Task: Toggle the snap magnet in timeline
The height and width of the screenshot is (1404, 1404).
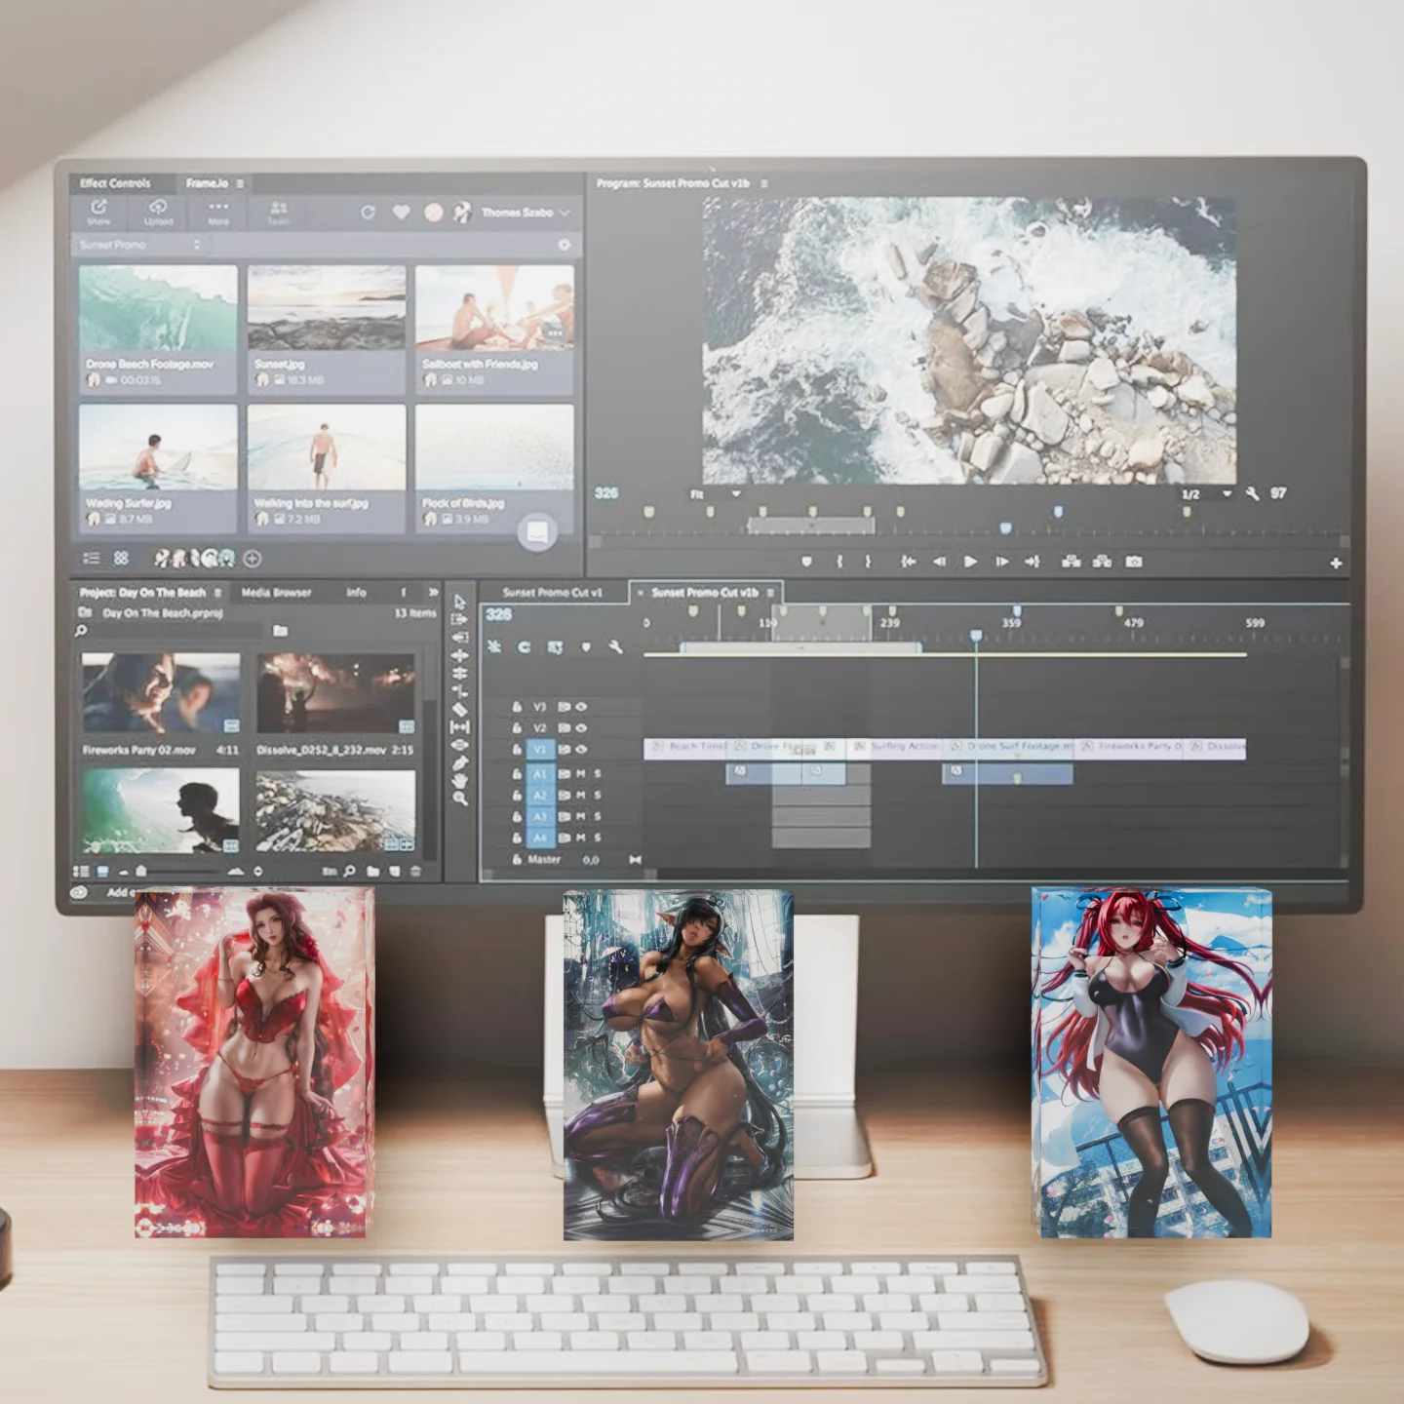Action: [x=525, y=646]
